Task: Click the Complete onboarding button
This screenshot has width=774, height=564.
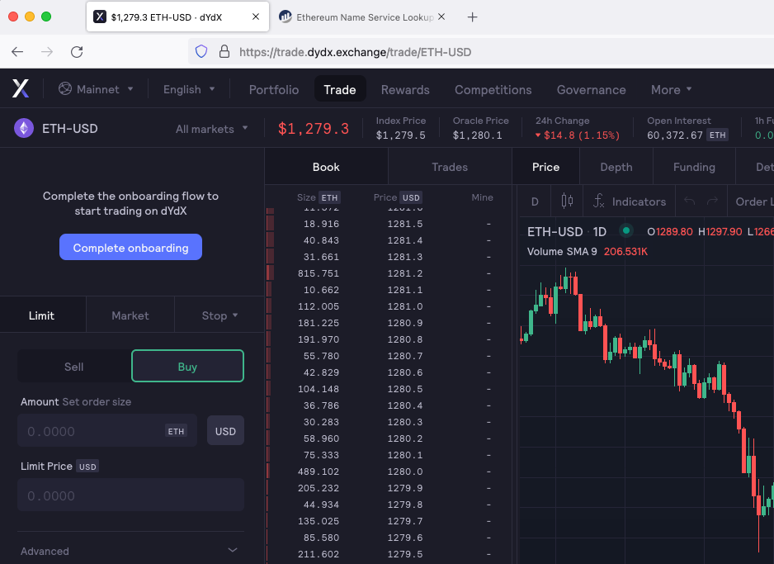Action: [131, 248]
